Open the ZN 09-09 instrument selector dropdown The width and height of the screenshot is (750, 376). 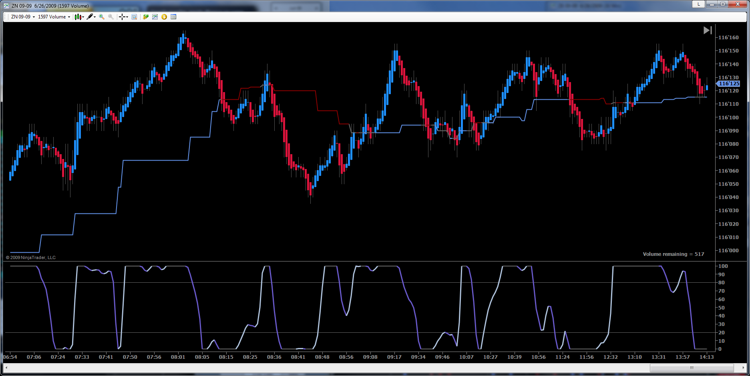pyautogui.click(x=23, y=17)
